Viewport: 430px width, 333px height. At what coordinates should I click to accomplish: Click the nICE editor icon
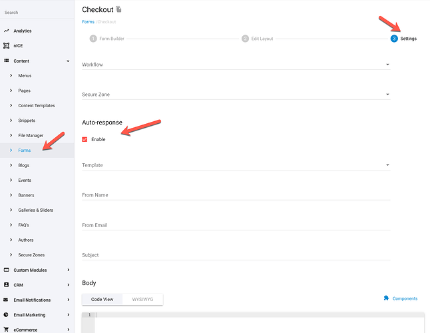(x=6, y=45)
